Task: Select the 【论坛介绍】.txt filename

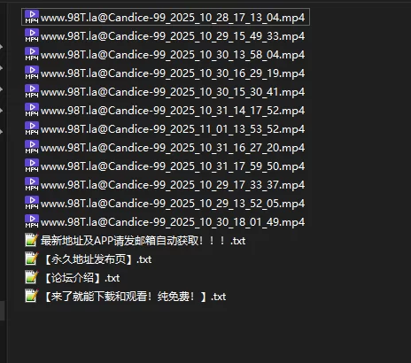Action: click(x=81, y=278)
